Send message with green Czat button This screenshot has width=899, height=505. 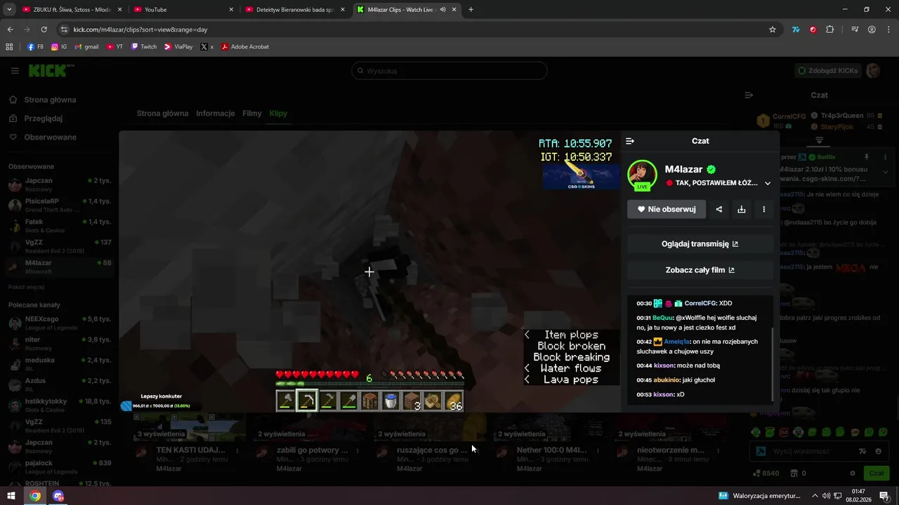pyautogui.click(x=877, y=473)
